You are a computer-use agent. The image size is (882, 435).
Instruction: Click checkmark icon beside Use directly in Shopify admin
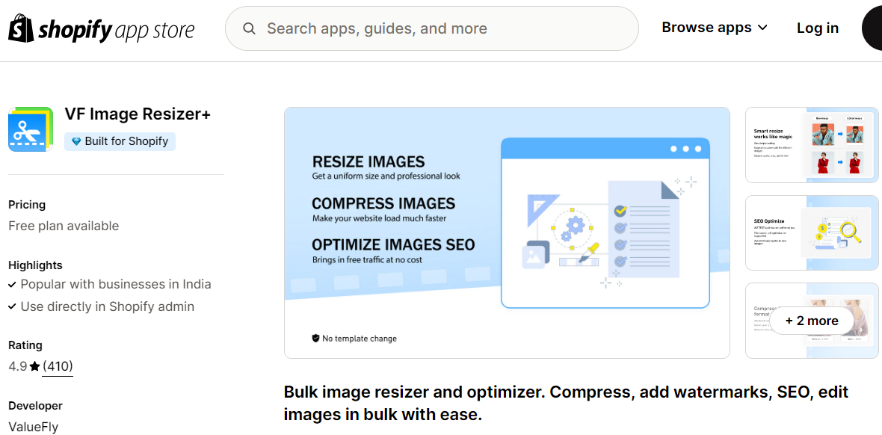pos(13,307)
